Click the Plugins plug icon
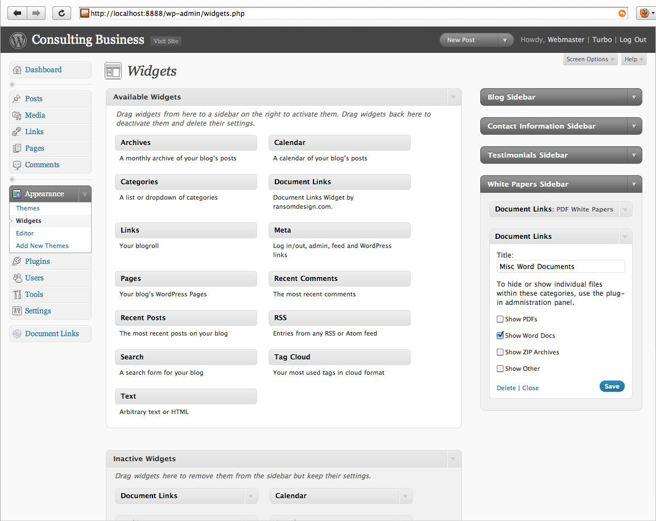Screen dimensions: 656x521 click(x=16, y=261)
